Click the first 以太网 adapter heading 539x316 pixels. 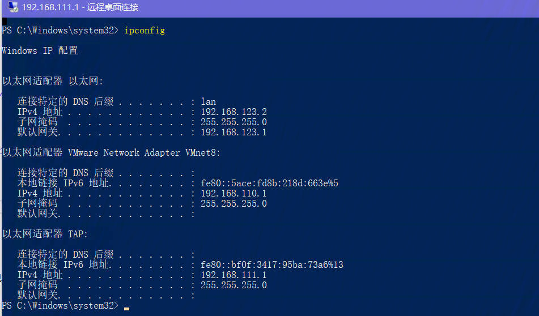coord(53,81)
